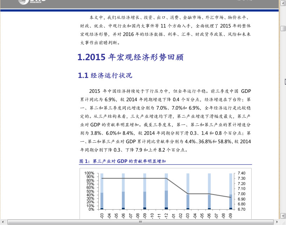Click the "-10" x-axis label
The height and width of the screenshot is (225, 286).
152,216
